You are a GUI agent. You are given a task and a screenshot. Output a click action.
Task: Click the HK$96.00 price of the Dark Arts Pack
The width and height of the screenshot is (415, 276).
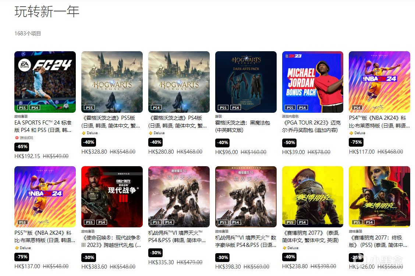227,152
